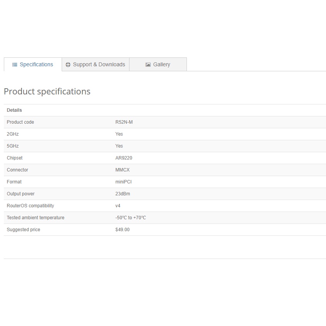Click the picture icon on Gallery tab
The width and height of the screenshot is (326, 326).
[x=148, y=65]
